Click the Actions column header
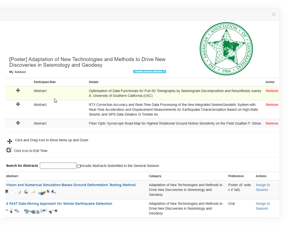This screenshot has width=299, height=240. click(261, 176)
